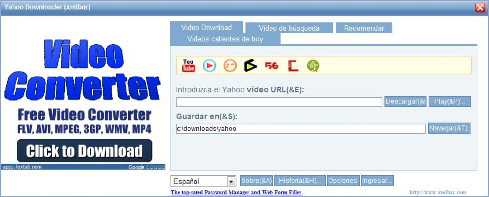Choose the blue play-circle site icon
The width and height of the screenshot is (489, 197).
pyautogui.click(x=209, y=66)
